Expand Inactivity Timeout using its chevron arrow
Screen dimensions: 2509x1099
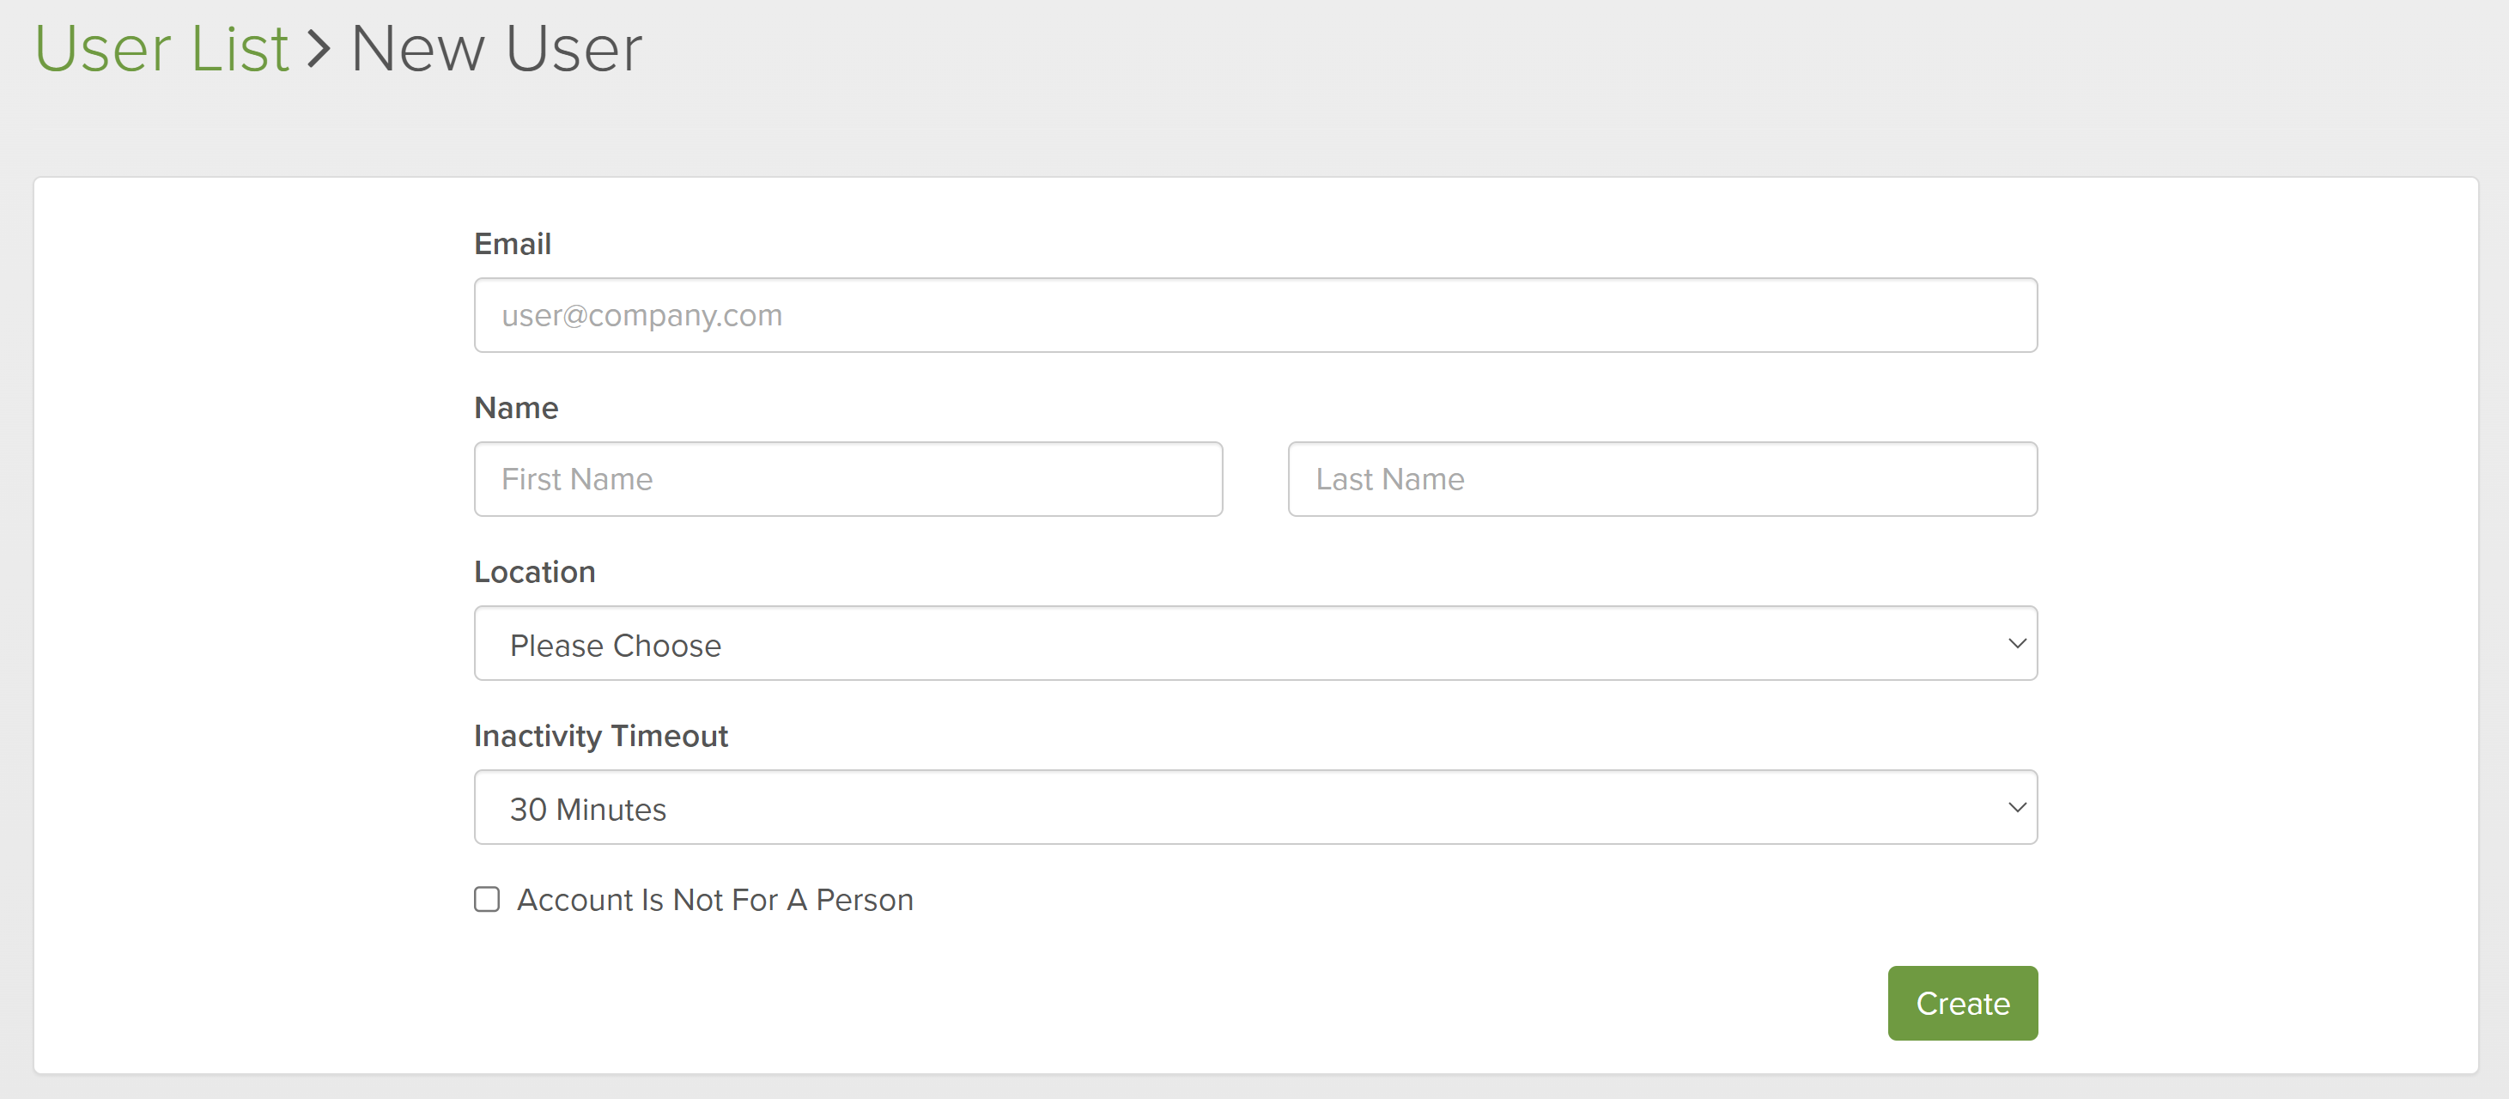point(2017,808)
